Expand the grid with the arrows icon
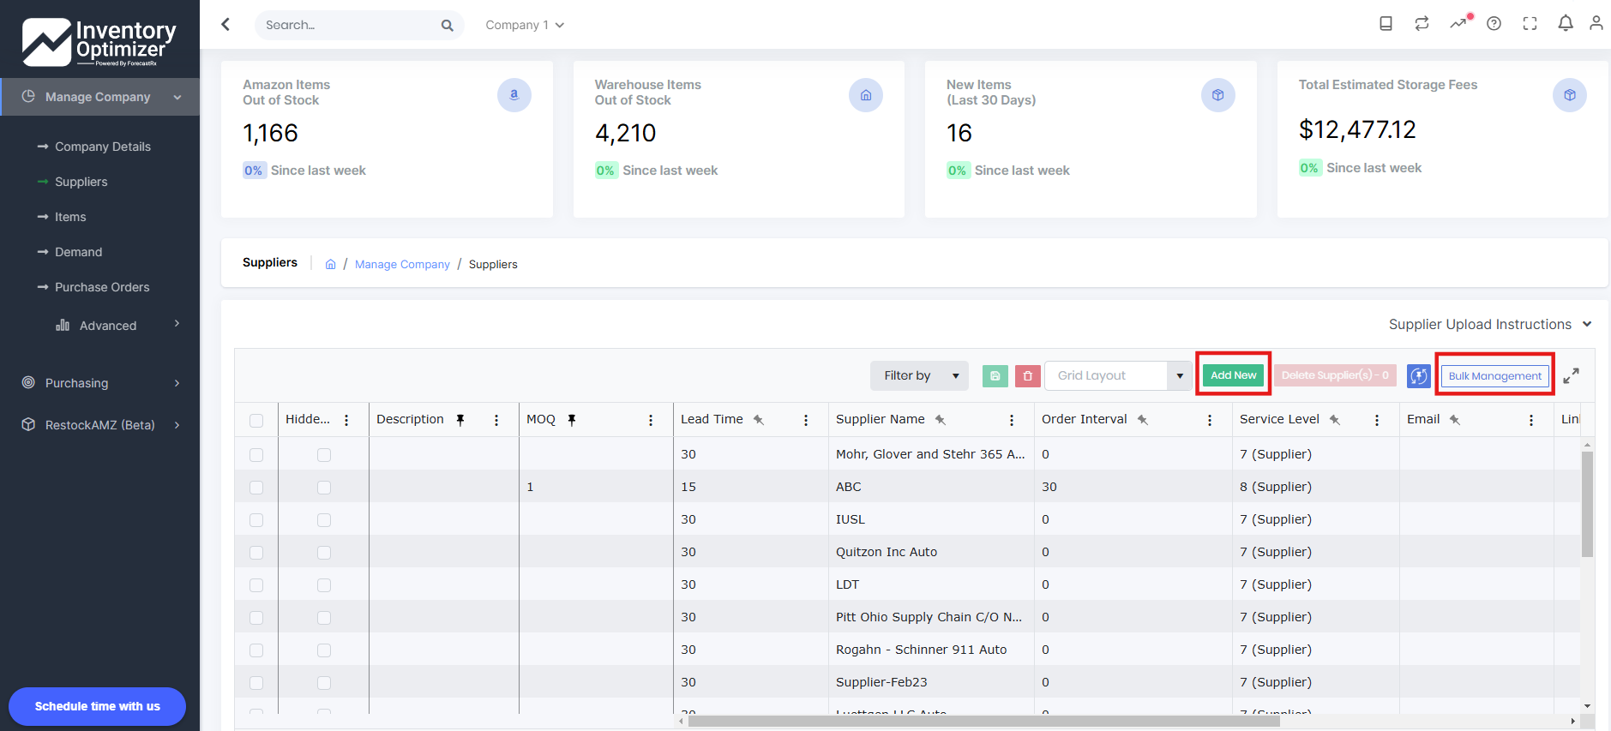 (x=1571, y=375)
